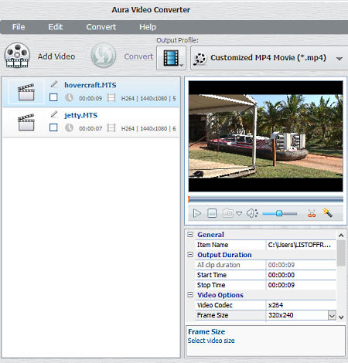Image resolution: width=348 pixels, height=363 pixels.
Task: Click the hovercraft.MTS duration 00:00:09
Action: click(x=90, y=98)
